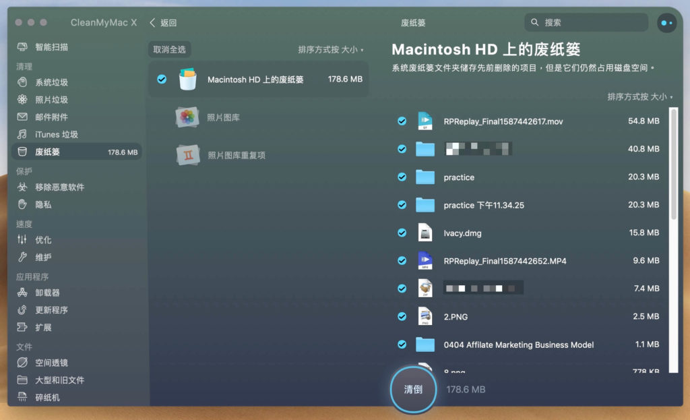Select 照片垃圾 in sidebar

51,100
